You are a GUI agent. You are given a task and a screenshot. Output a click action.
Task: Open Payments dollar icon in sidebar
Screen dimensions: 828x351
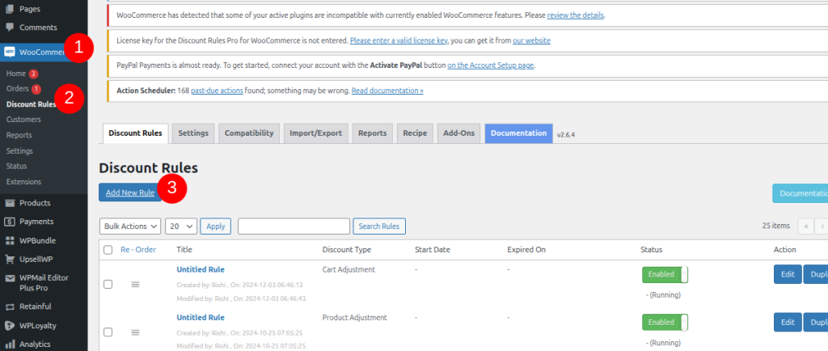tap(10, 222)
